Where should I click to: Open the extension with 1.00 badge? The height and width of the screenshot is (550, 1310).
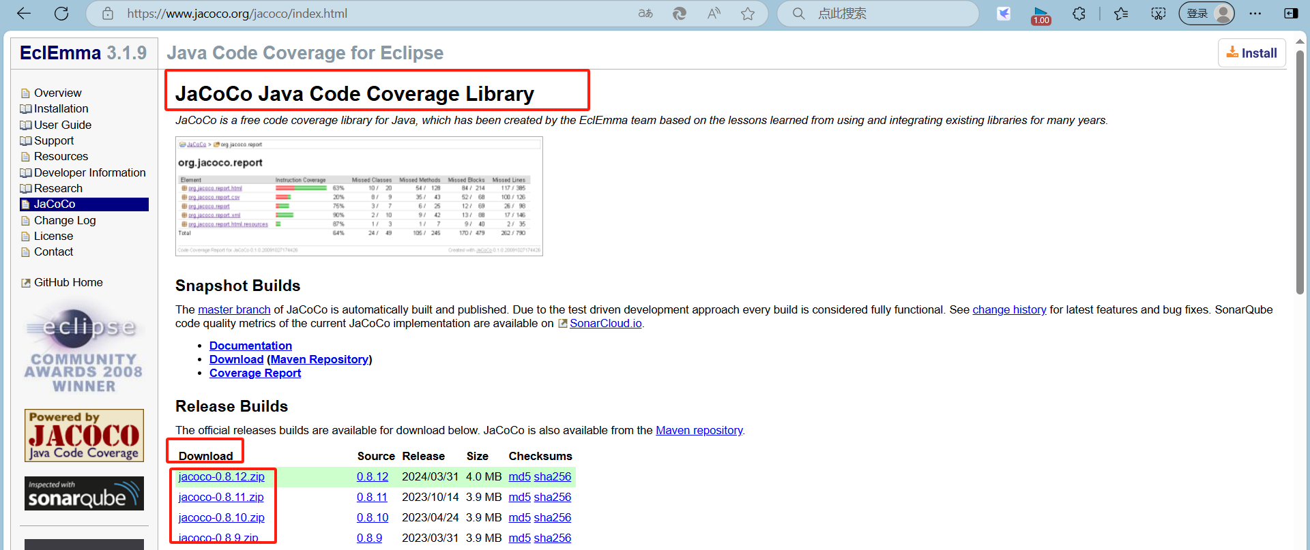pyautogui.click(x=1041, y=15)
